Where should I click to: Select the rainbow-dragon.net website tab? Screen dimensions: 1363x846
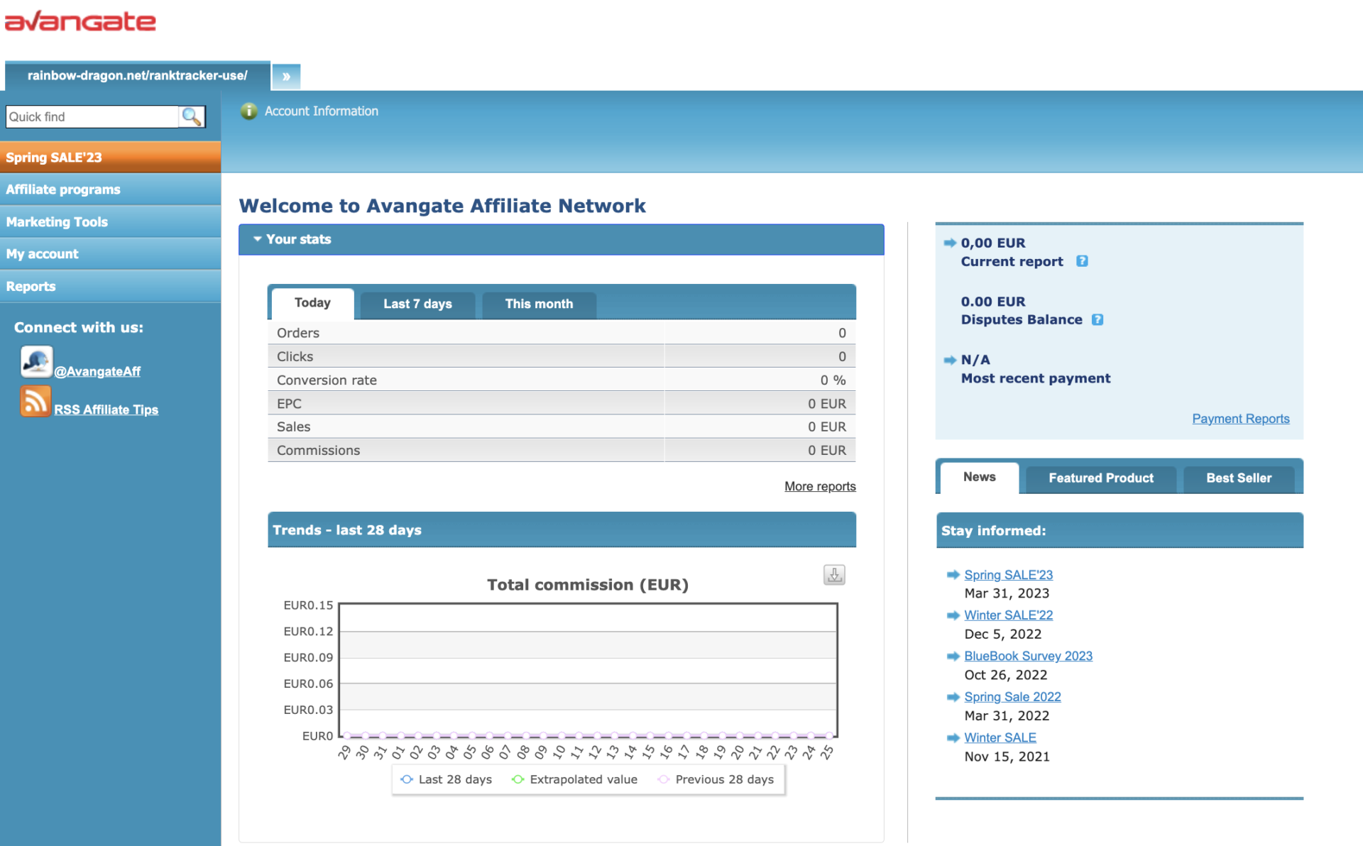pyautogui.click(x=138, y=75)
